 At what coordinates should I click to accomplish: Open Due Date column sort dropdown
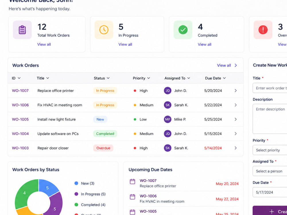tap(224, 78)
